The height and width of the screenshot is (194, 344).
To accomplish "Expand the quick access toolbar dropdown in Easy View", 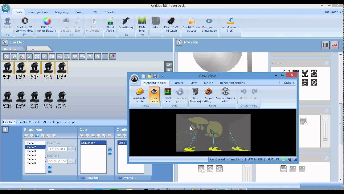I will coord(163,77).
